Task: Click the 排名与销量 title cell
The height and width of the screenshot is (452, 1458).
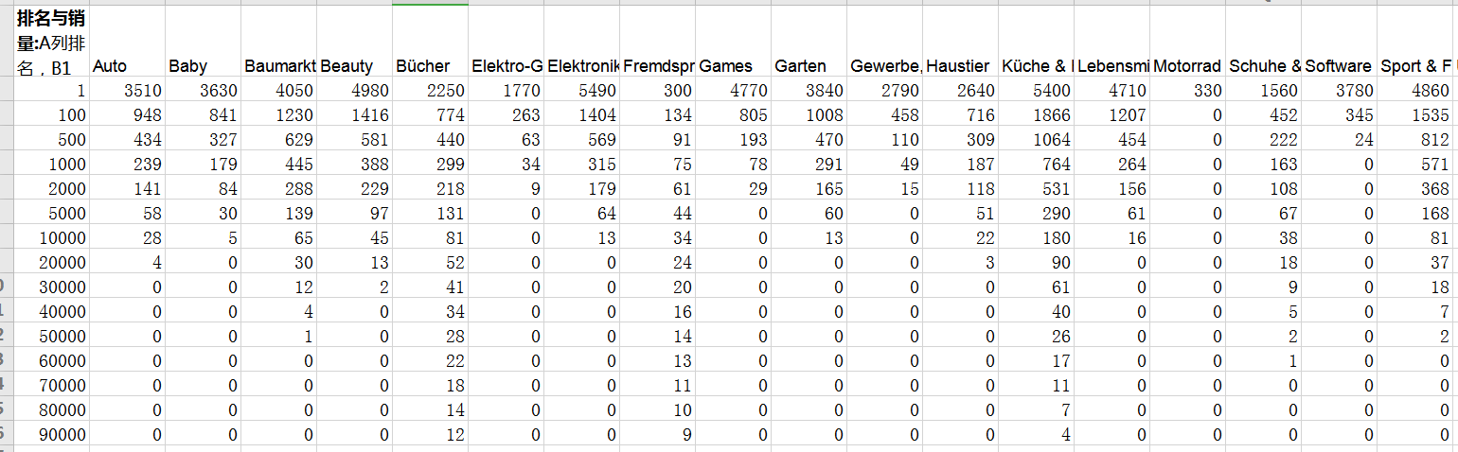Action: (52, 42)
